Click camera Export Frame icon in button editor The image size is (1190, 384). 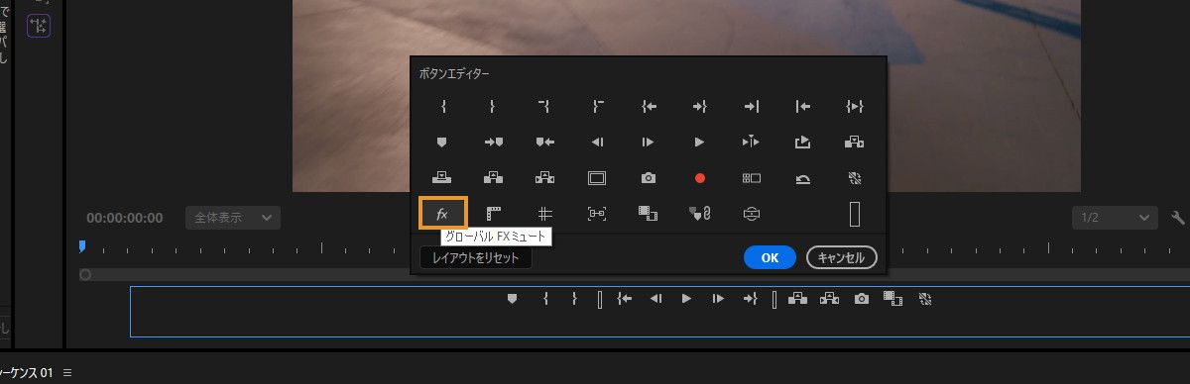click(x=648, y=178)
